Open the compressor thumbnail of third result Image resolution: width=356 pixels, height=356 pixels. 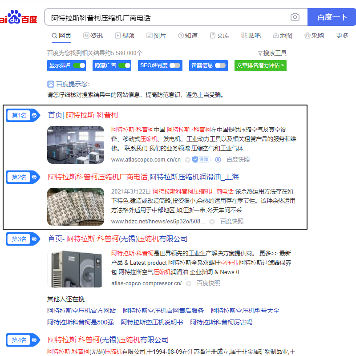click(x=76, y=269)
